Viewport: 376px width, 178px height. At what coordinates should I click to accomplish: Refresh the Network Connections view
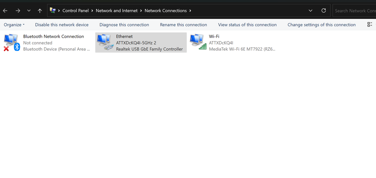point(324,11)
